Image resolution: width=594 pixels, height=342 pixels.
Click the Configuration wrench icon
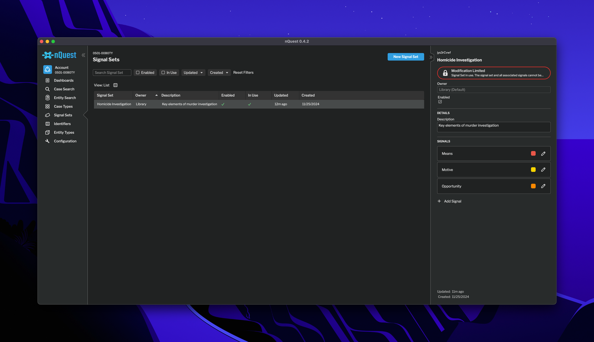(x=48, y=141)
